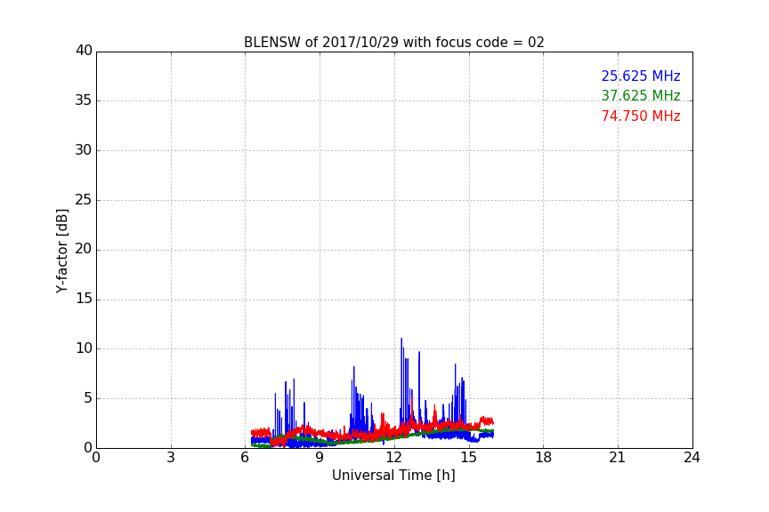Click the x-axis tick label 9
Screen dimensions: 769x512
click(x=320, y=458)
